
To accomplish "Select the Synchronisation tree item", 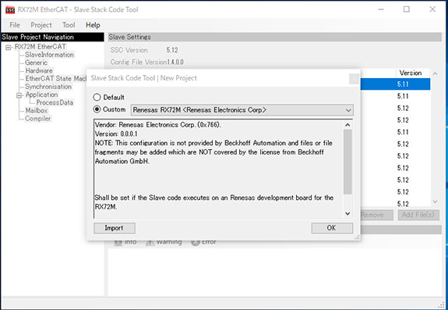I will click(48, 87).
